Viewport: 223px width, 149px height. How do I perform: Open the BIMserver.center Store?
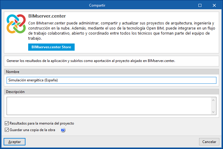(x=51, y=47)
